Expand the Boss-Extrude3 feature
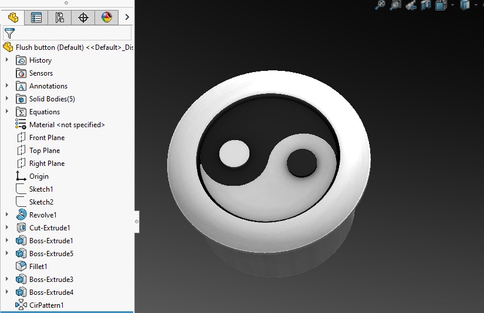The height and width of the screenshot is (313, 484). point(7,279)
